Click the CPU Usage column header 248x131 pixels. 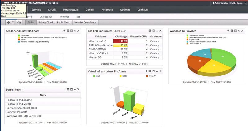click(121, 36)
